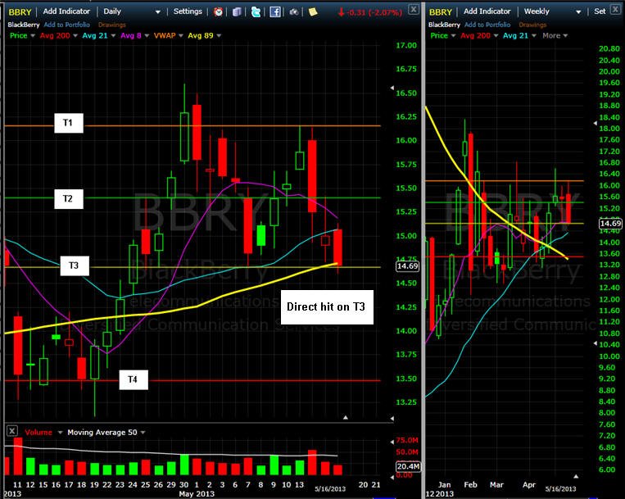Click the alarm clock alert icon

tap(218, 12)
